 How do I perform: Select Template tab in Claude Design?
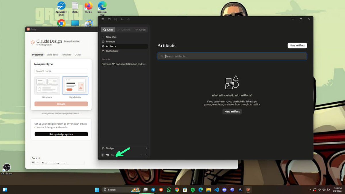point(66,55)
